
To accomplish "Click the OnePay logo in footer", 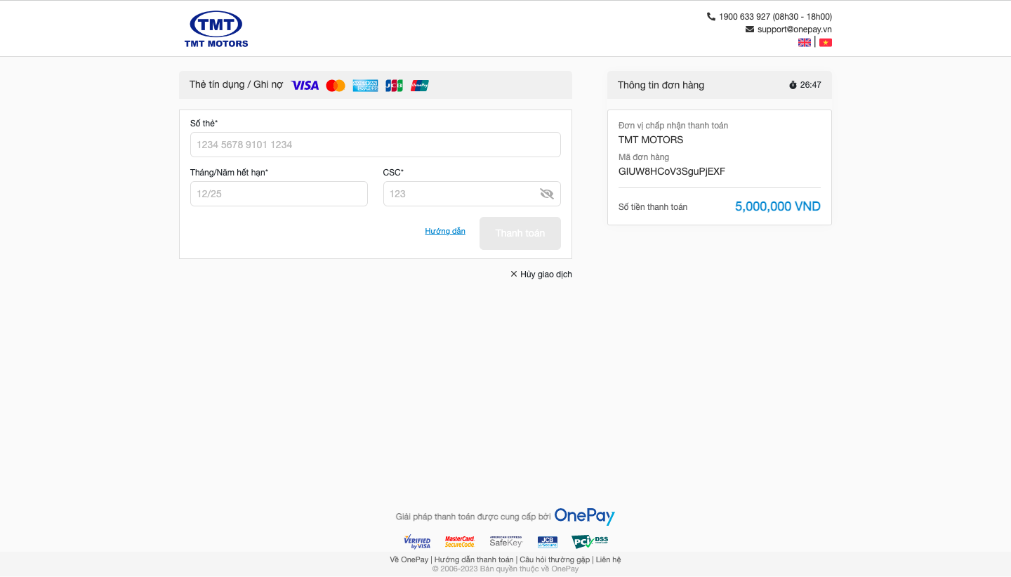I will [x=585, y=516].
